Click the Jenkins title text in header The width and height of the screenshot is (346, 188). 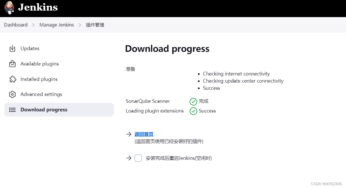point(38,7)
